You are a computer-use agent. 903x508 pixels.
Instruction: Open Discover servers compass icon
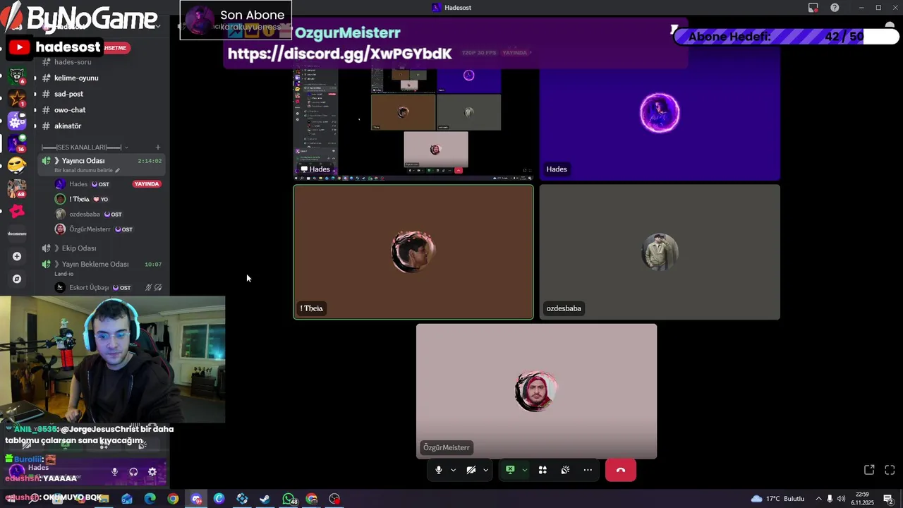17,279
